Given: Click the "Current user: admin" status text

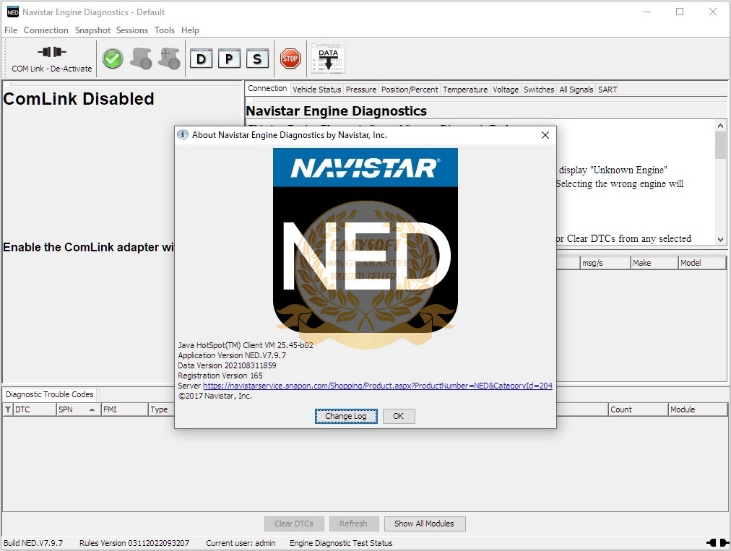Looking at the screenshot, I should pos(241,543).
